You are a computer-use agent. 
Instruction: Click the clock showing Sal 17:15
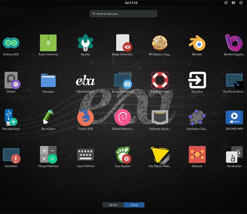(131, 3)
